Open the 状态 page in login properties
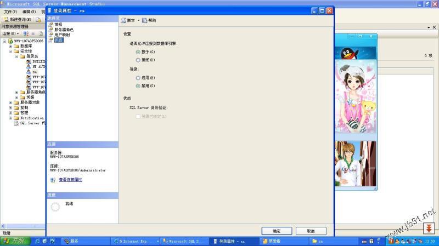 point(59,40)
